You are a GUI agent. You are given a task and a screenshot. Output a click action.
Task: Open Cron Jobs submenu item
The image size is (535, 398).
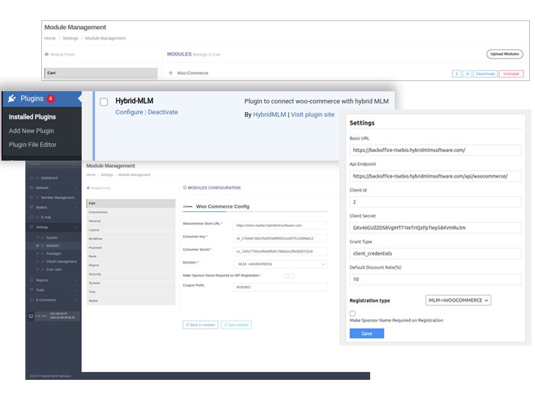[54, 269]
